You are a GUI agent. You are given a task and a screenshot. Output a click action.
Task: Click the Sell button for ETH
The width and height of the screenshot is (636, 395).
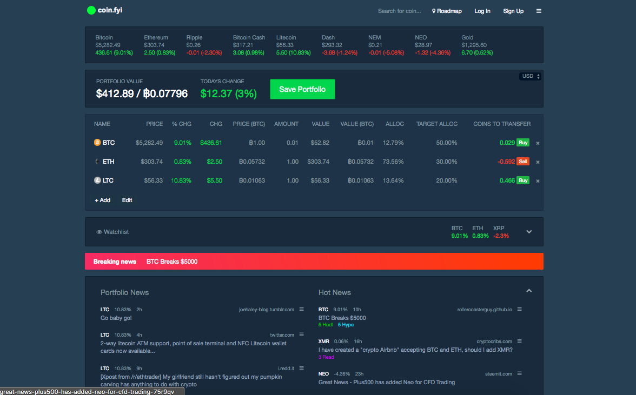523,162
